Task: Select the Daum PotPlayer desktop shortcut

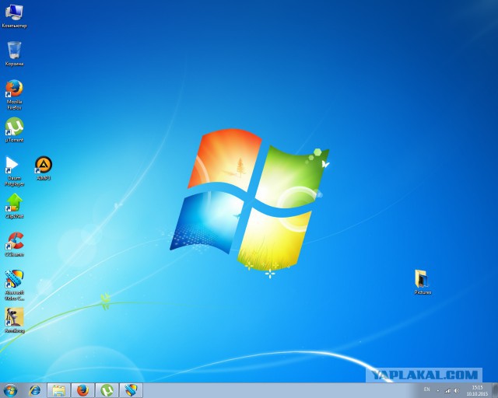Action: coord(14,171)
